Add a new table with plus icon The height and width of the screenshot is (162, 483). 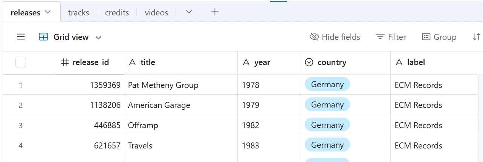click(x=215, y=12)
